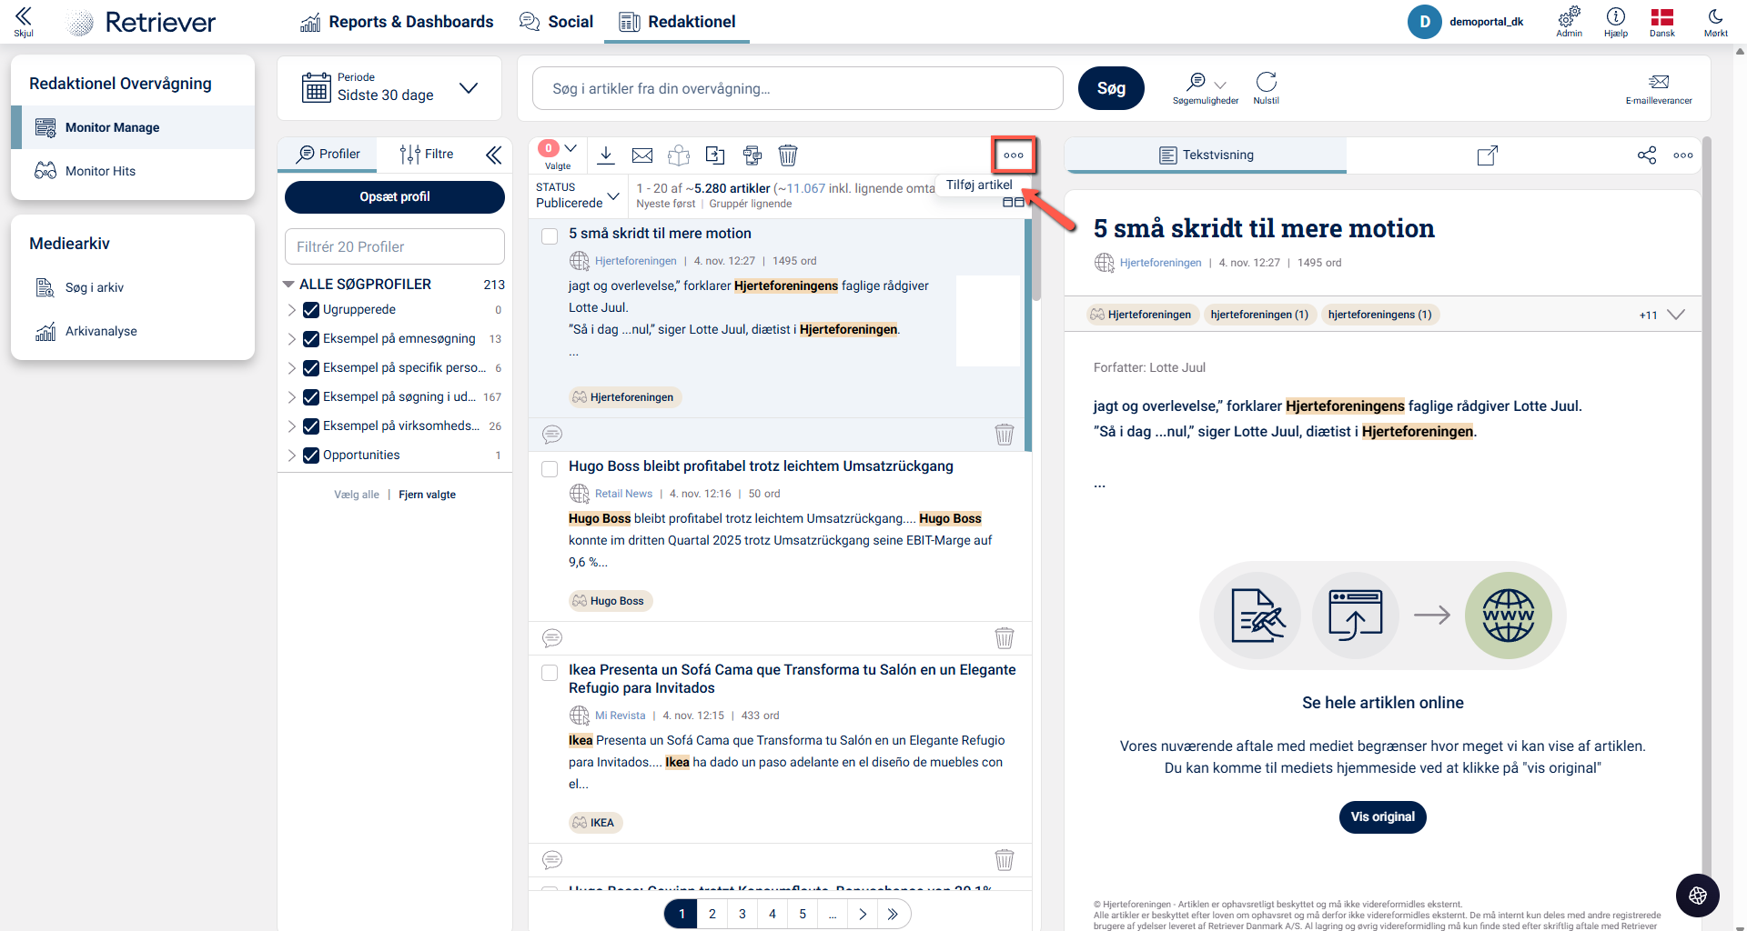The height and width of the screenshot is (931, 1747).
Task: Collapse the profile panel with double chevron
Action: (x=493, y=155)
